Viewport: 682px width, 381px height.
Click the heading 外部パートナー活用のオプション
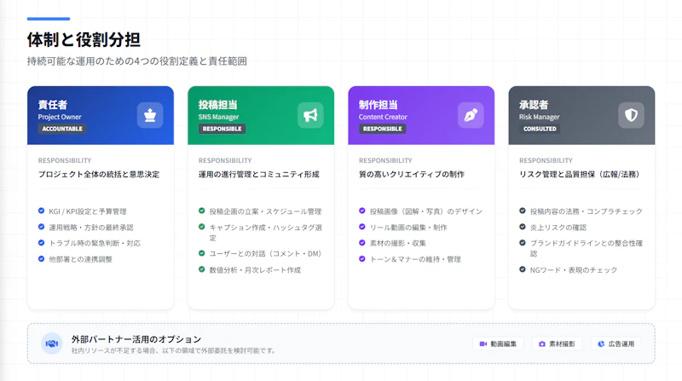pos(136,339)
